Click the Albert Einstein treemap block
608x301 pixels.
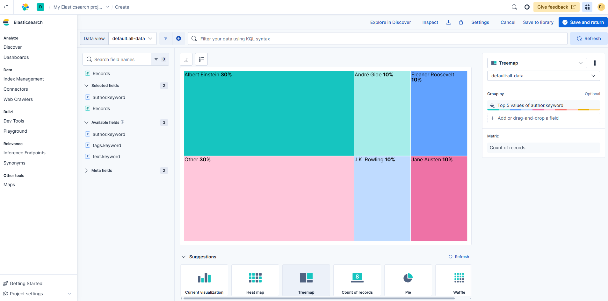269,113
